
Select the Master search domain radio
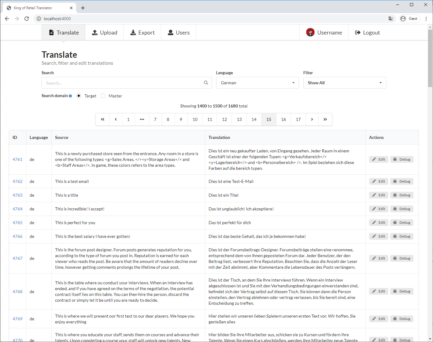[103, 96]
